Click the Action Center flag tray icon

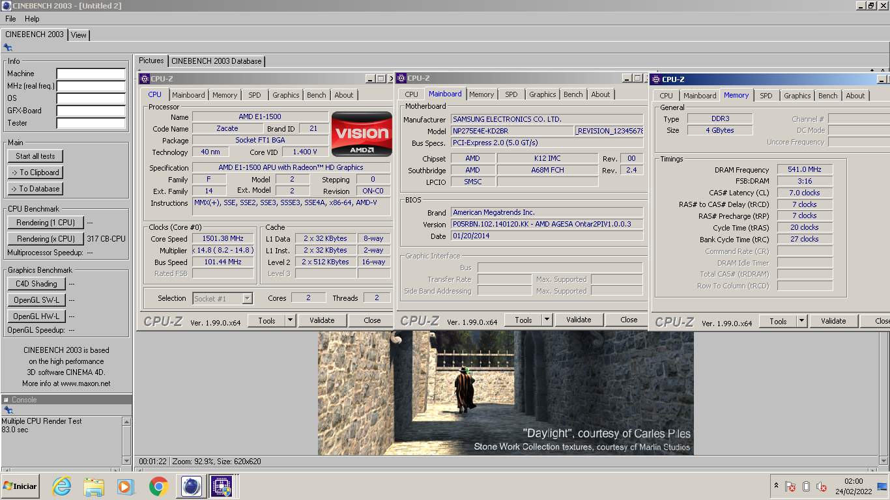click(790, 486)
